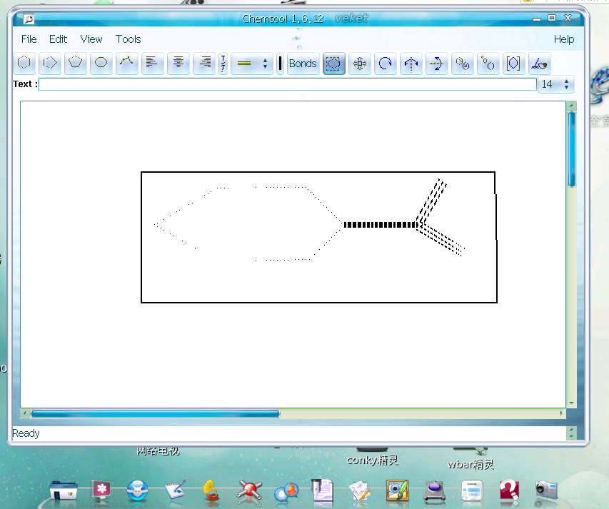Screen dimensions: 609x509
Task: Select the second hexagon ring tool
Action: click(50, 63)
